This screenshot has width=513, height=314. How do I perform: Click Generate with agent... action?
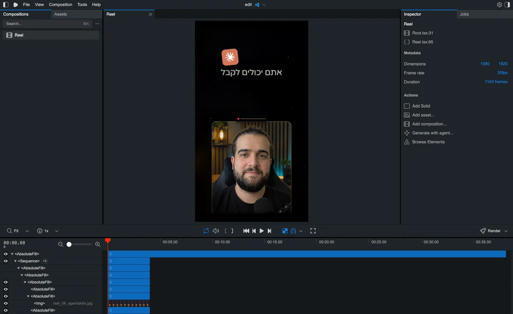pyautogui.click(x=433, y=133)
